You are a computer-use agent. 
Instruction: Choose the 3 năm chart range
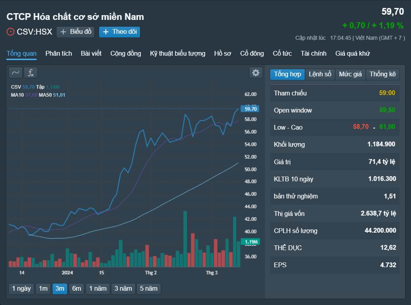[x=123, y=289]
